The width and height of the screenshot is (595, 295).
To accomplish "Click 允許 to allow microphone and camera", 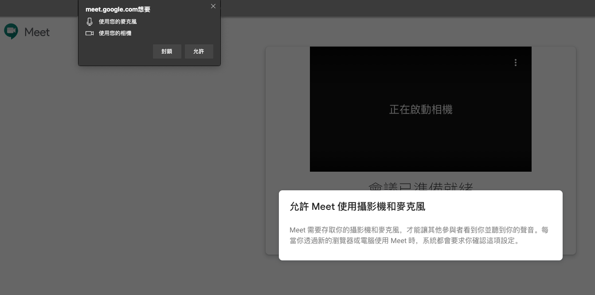I will click(x=199, y=51).
